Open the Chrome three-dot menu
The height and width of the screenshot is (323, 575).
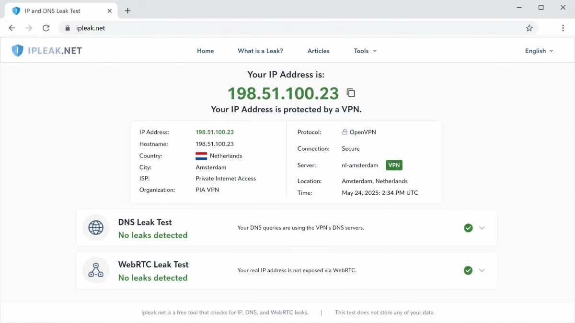point(563,28)
